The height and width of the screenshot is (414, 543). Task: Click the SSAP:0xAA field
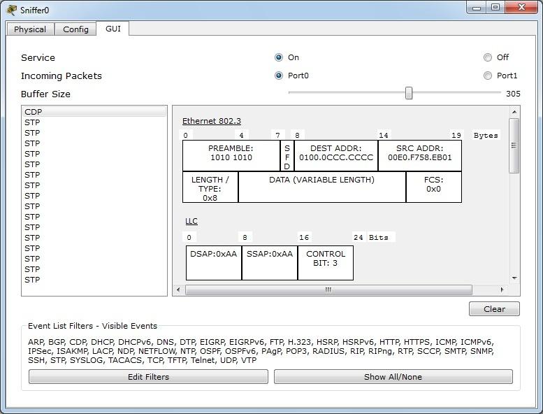[270, 263]
